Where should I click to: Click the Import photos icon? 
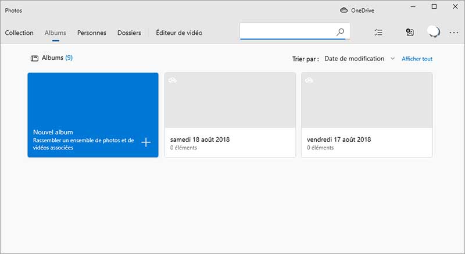pyautogui.click(x=410, y=33)
